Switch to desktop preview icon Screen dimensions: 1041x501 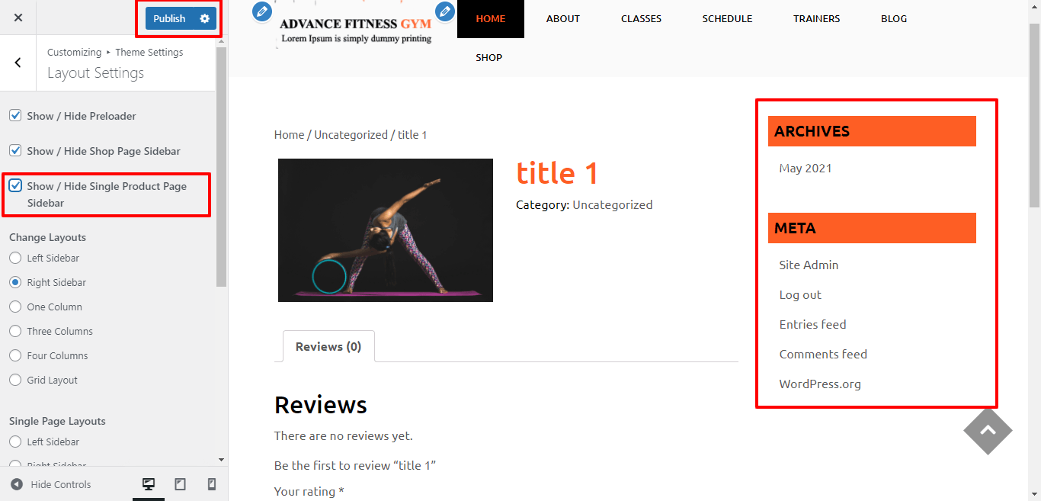149,484
